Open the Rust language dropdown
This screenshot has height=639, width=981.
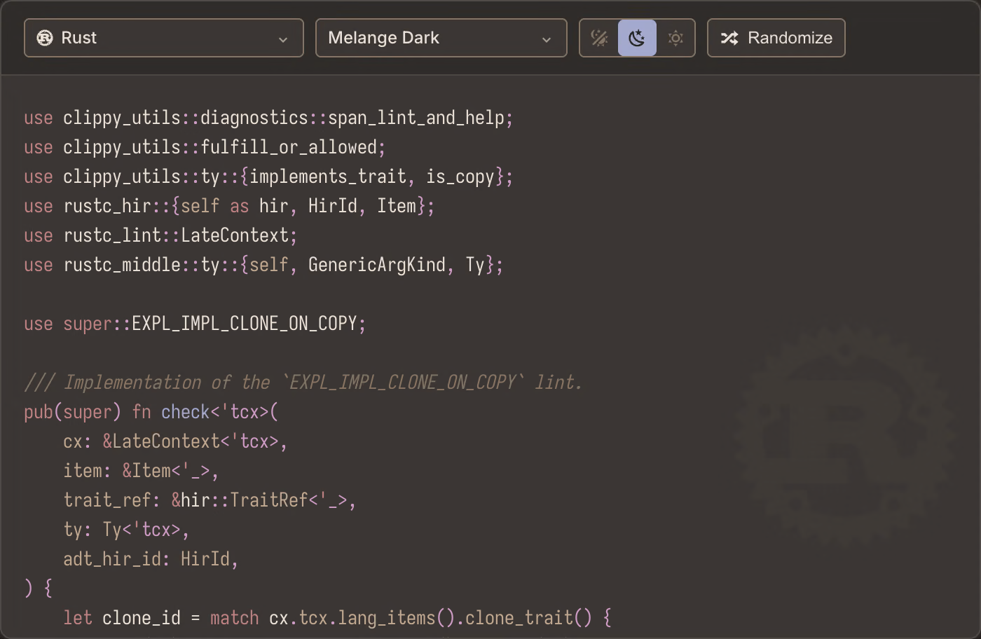pyautogui.click(x=164, y=38)
